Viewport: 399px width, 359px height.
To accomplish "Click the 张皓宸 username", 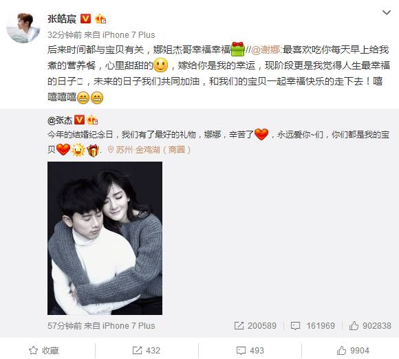I will 62,19.
